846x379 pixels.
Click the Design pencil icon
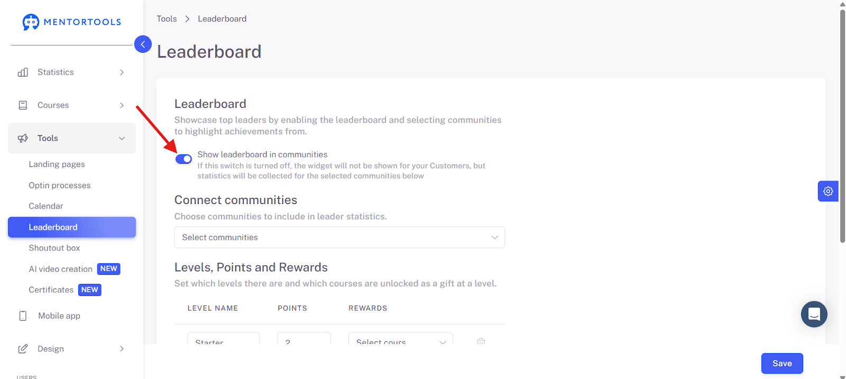[23, 349]
